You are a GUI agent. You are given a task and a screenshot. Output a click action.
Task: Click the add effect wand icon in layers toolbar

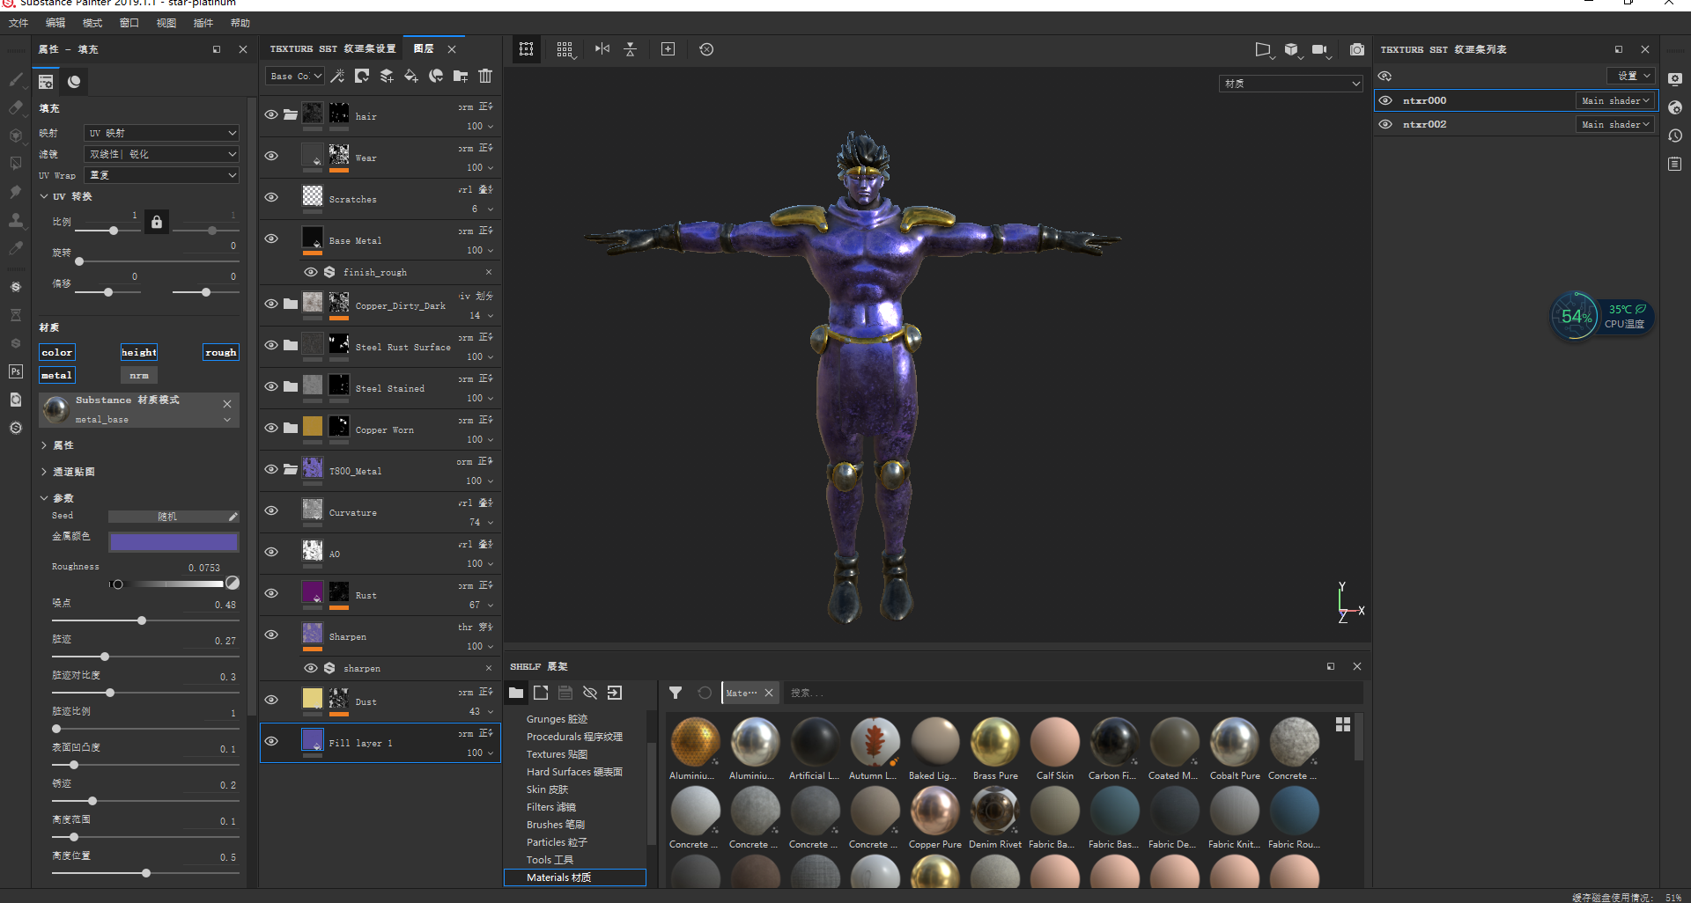click(337, 77)
